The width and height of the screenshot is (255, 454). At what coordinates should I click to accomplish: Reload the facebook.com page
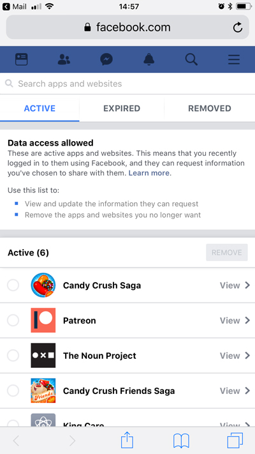coord(237,27)
